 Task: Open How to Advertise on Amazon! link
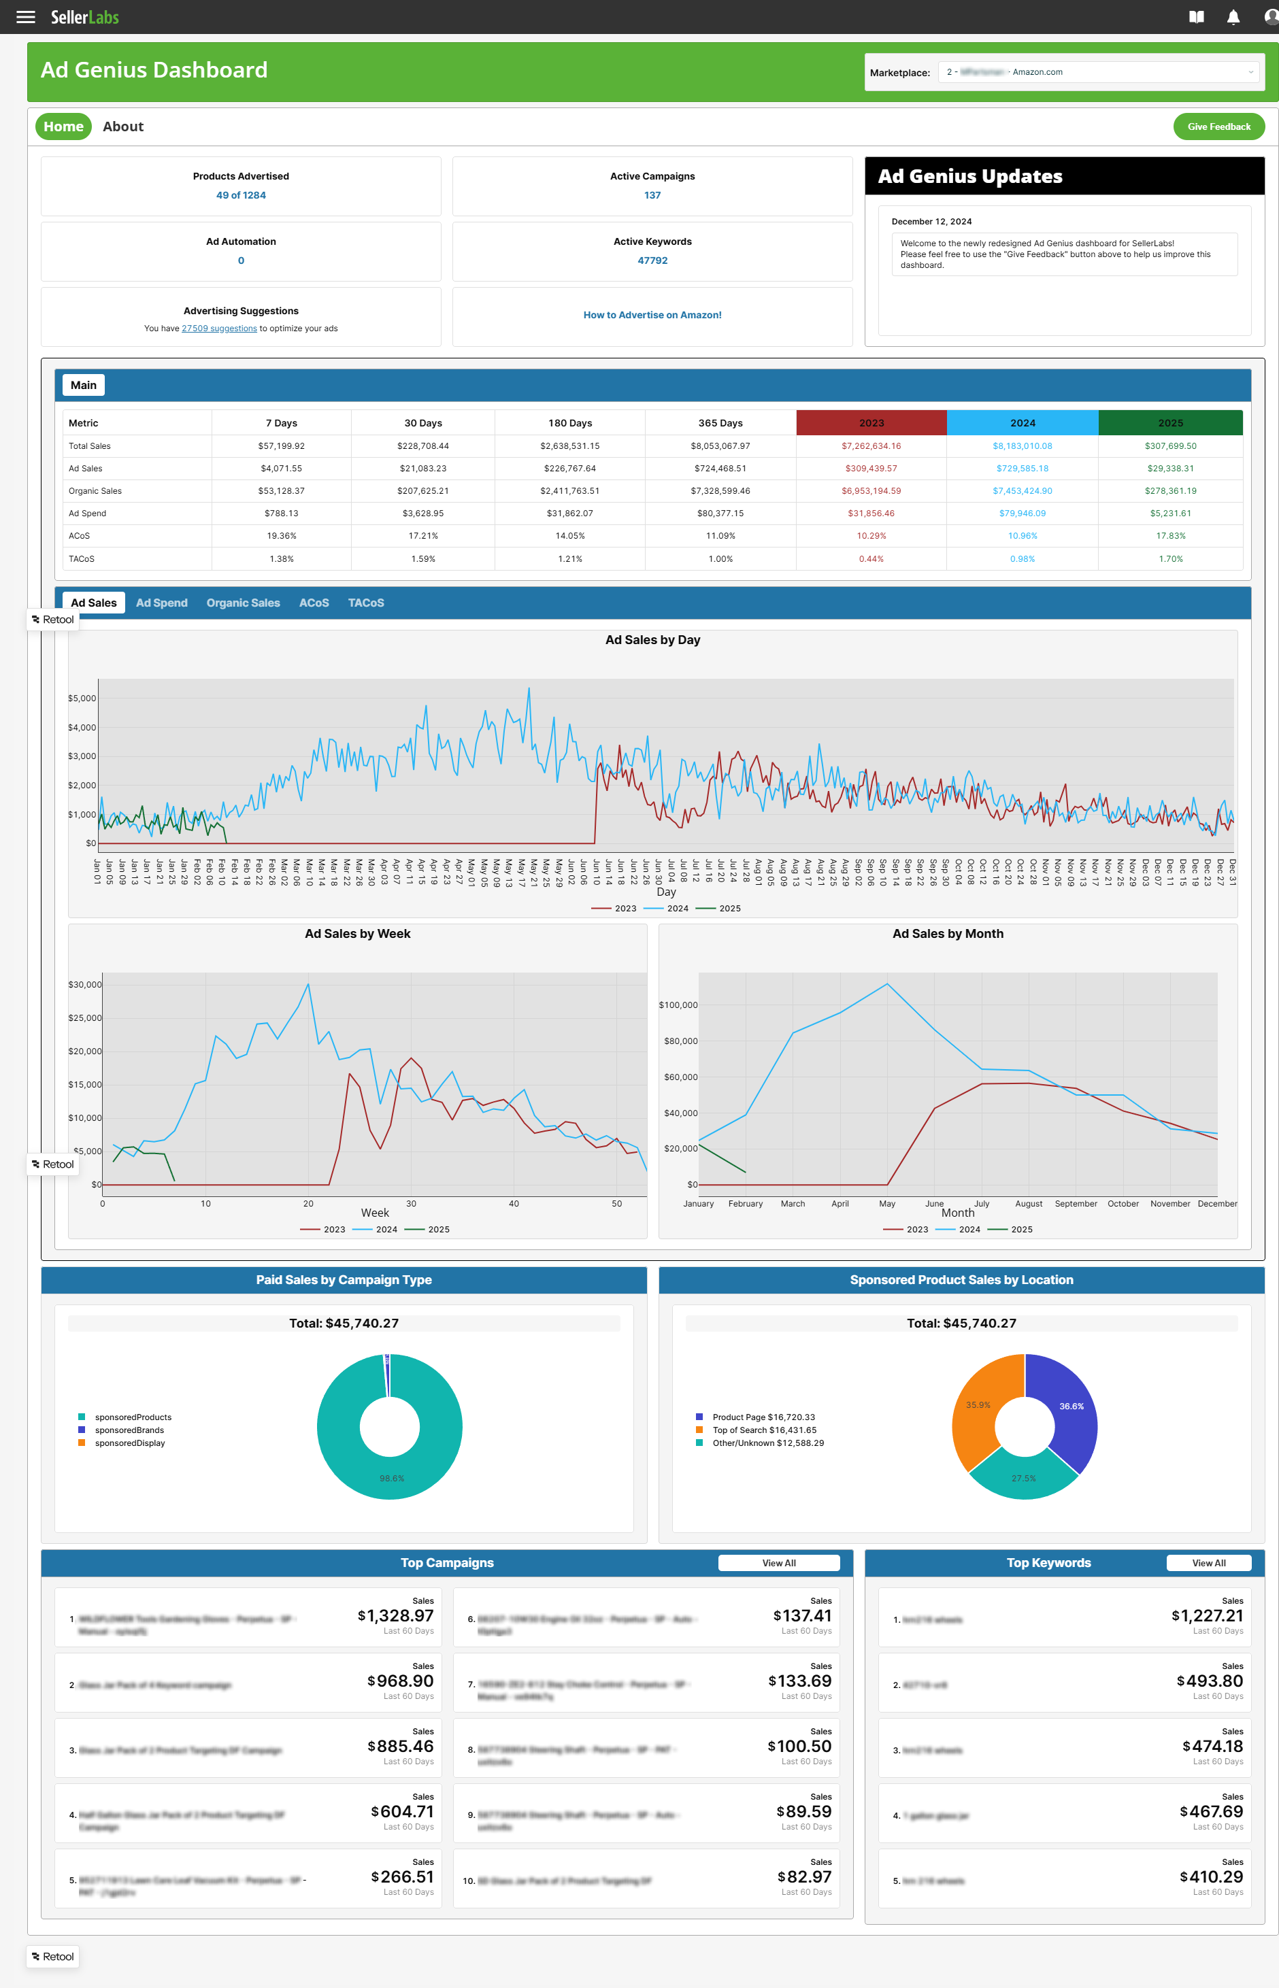click(x=652, y=315)
